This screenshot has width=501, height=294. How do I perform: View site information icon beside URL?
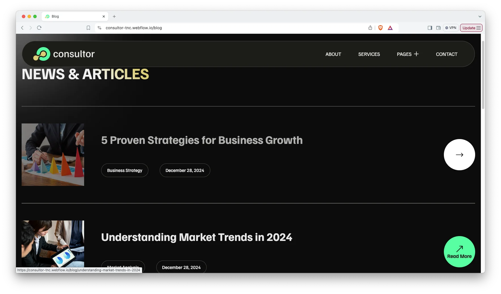coord(99,28)
